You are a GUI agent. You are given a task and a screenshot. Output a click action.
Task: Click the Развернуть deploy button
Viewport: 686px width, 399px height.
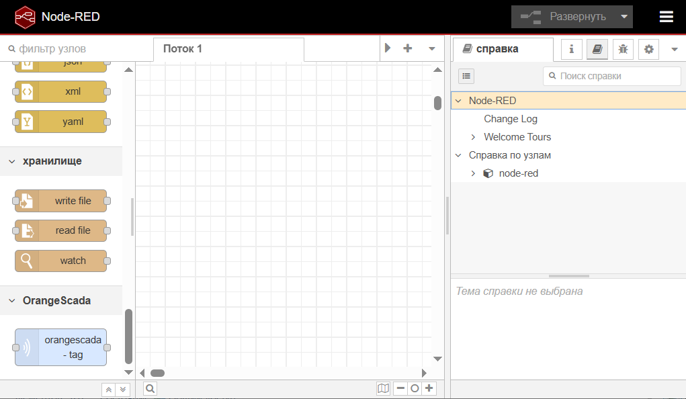(x=564, y=17)
